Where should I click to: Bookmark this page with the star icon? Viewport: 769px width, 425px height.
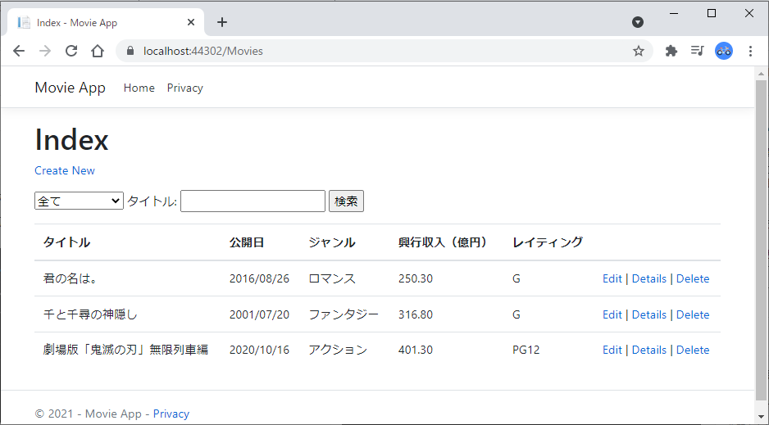(x=638, y=51)
